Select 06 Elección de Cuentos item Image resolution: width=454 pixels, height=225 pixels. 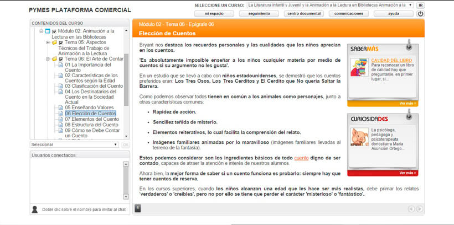pyautogui.click(x=90, y=114)
